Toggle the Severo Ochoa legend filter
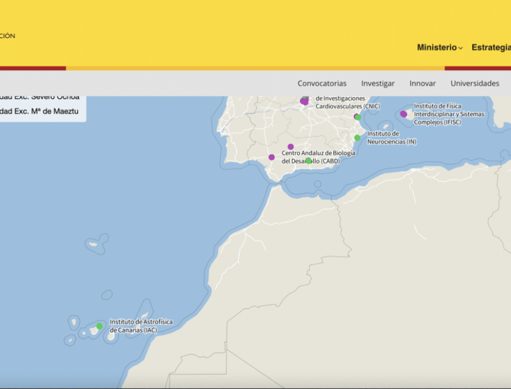 [x=39, y=97]
